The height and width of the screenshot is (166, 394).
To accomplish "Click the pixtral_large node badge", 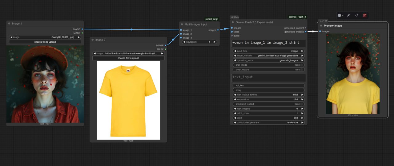I will pyautogui.click(x=212, y=19).
